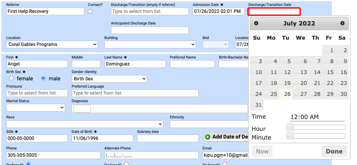Click the Anticipated Discharge Date field
Screen dimensions: 357x165
pos(150,30)
